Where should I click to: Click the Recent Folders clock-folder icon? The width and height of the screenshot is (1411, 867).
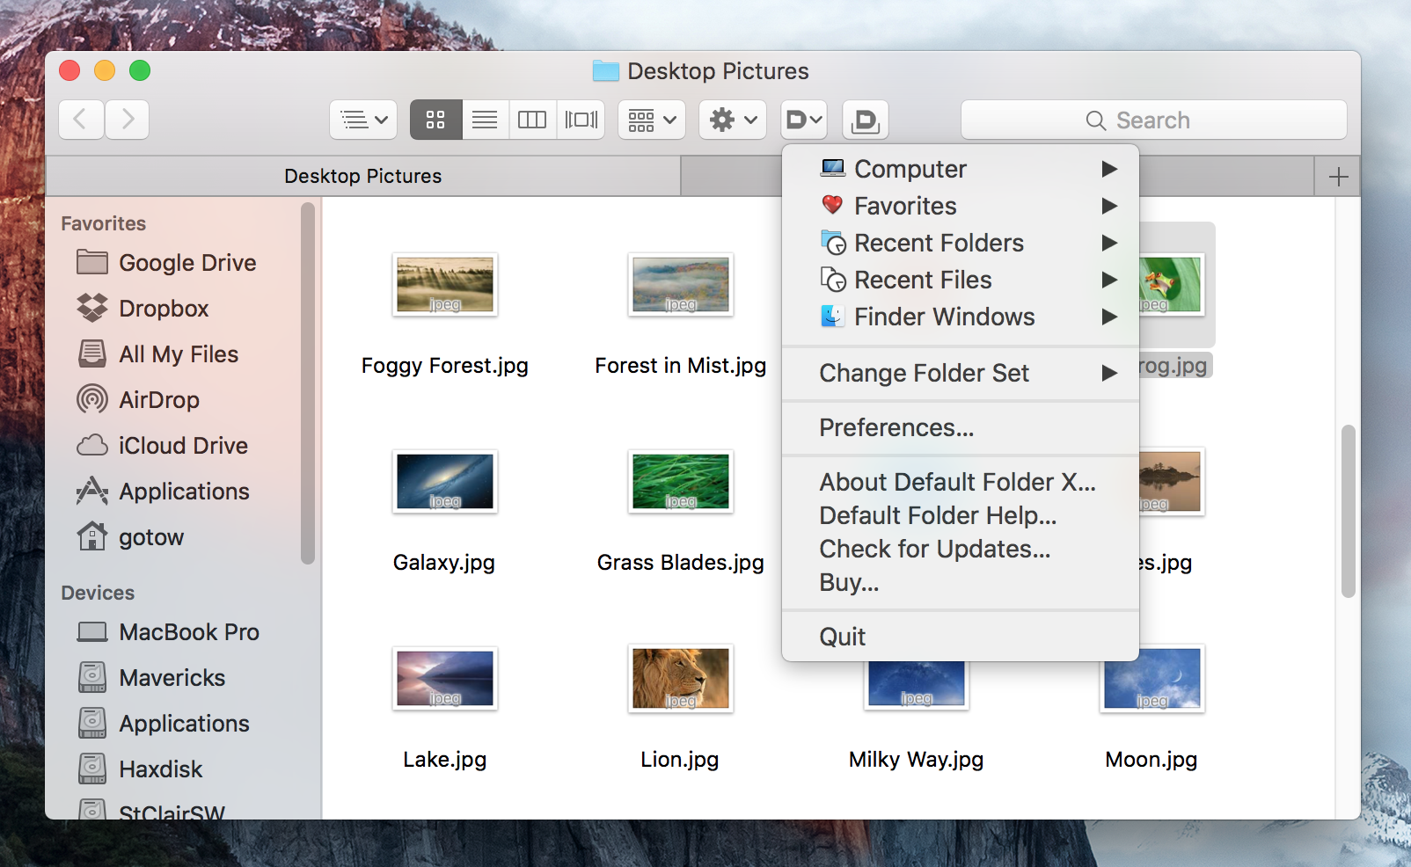(x=833, y=242)
